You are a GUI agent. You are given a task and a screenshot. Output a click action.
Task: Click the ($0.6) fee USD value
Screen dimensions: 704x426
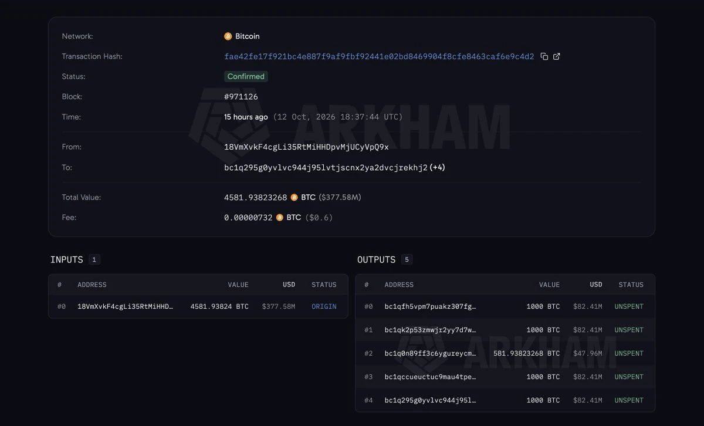pyautogui.click(x=319, y=218)
